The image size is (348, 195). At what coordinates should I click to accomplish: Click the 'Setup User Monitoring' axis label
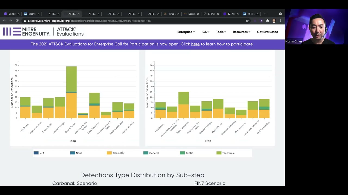(x=228, y=128)
